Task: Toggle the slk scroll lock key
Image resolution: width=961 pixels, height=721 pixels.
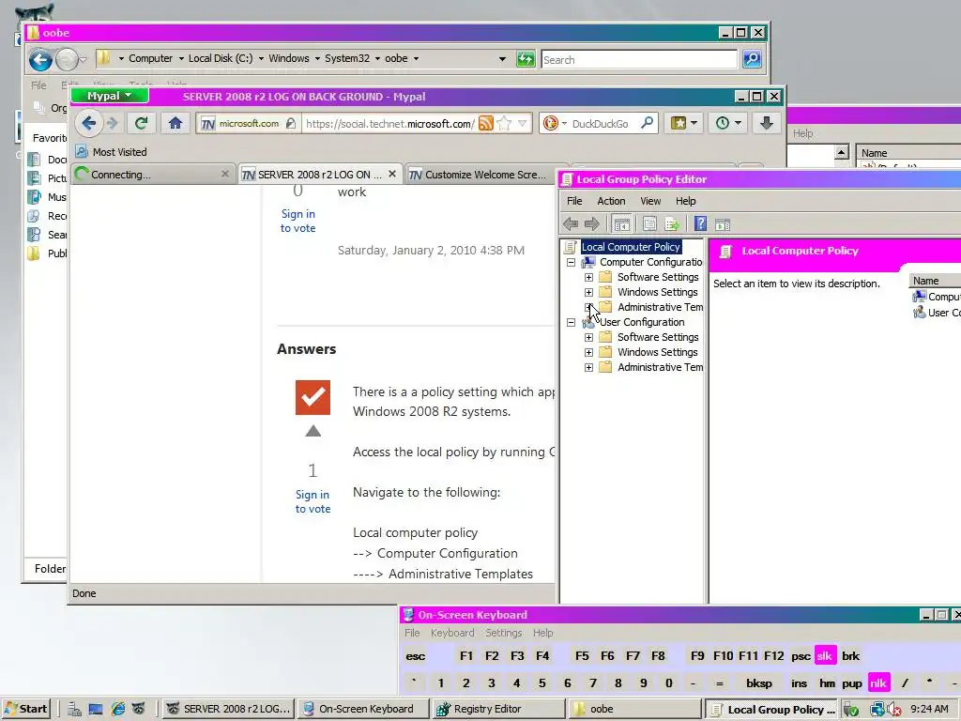Action: click(x=825, y=656)
